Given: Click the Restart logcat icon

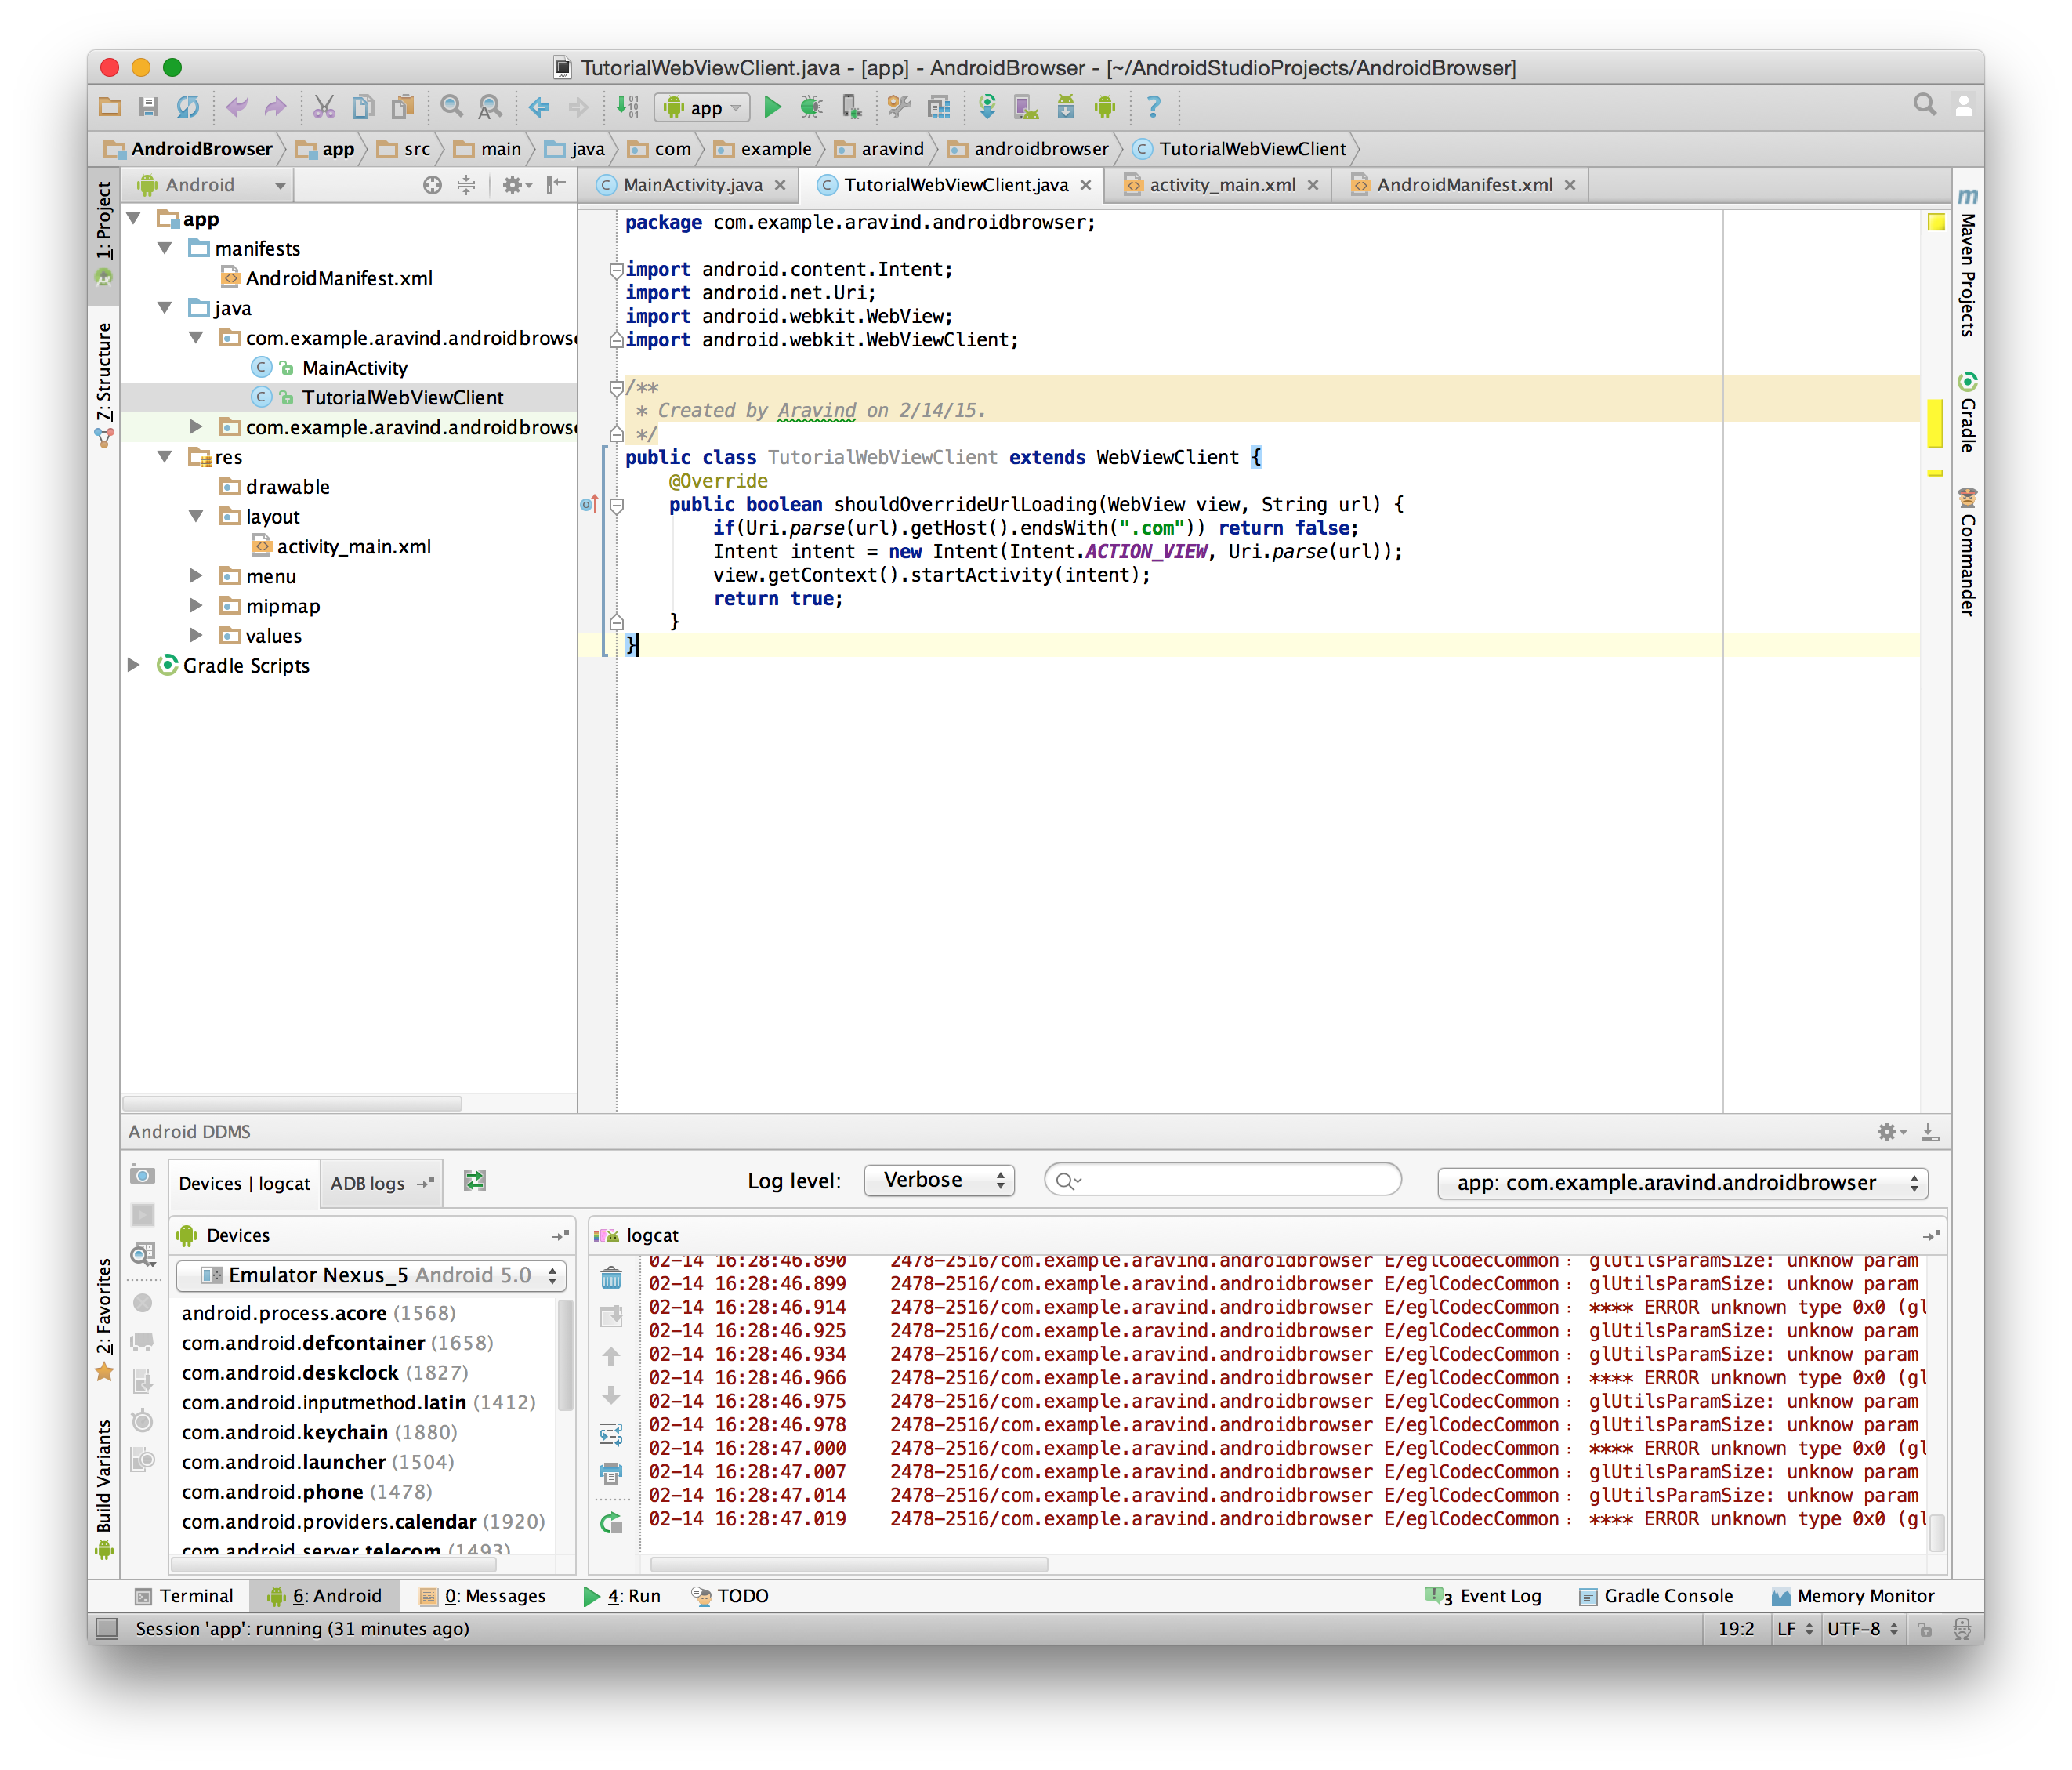Looking at the screenshot, I should tap(611, 1523).
